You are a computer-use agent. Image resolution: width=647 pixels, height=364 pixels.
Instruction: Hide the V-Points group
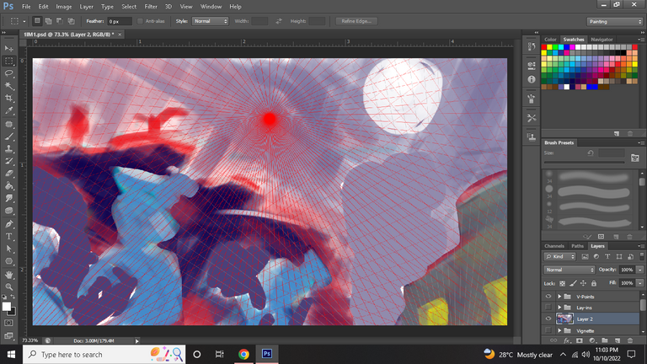548,297
